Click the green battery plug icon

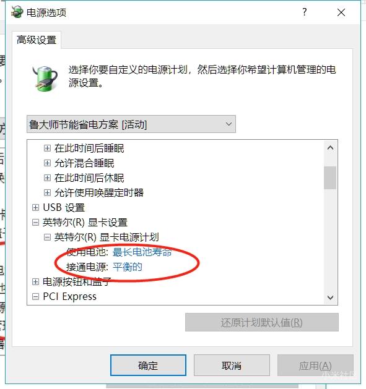click(x=45, y=78)
